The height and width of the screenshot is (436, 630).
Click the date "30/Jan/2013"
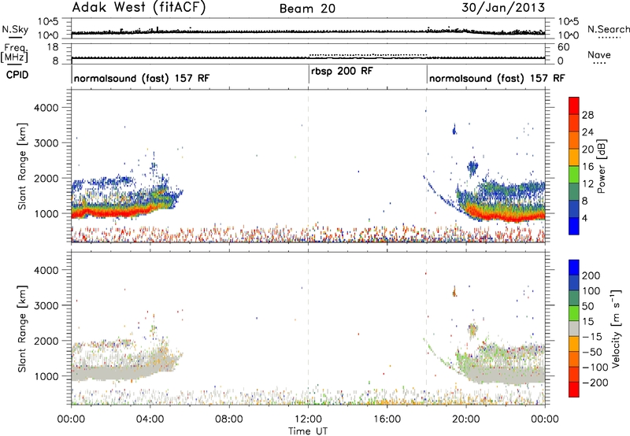click(x=503, y=7)
